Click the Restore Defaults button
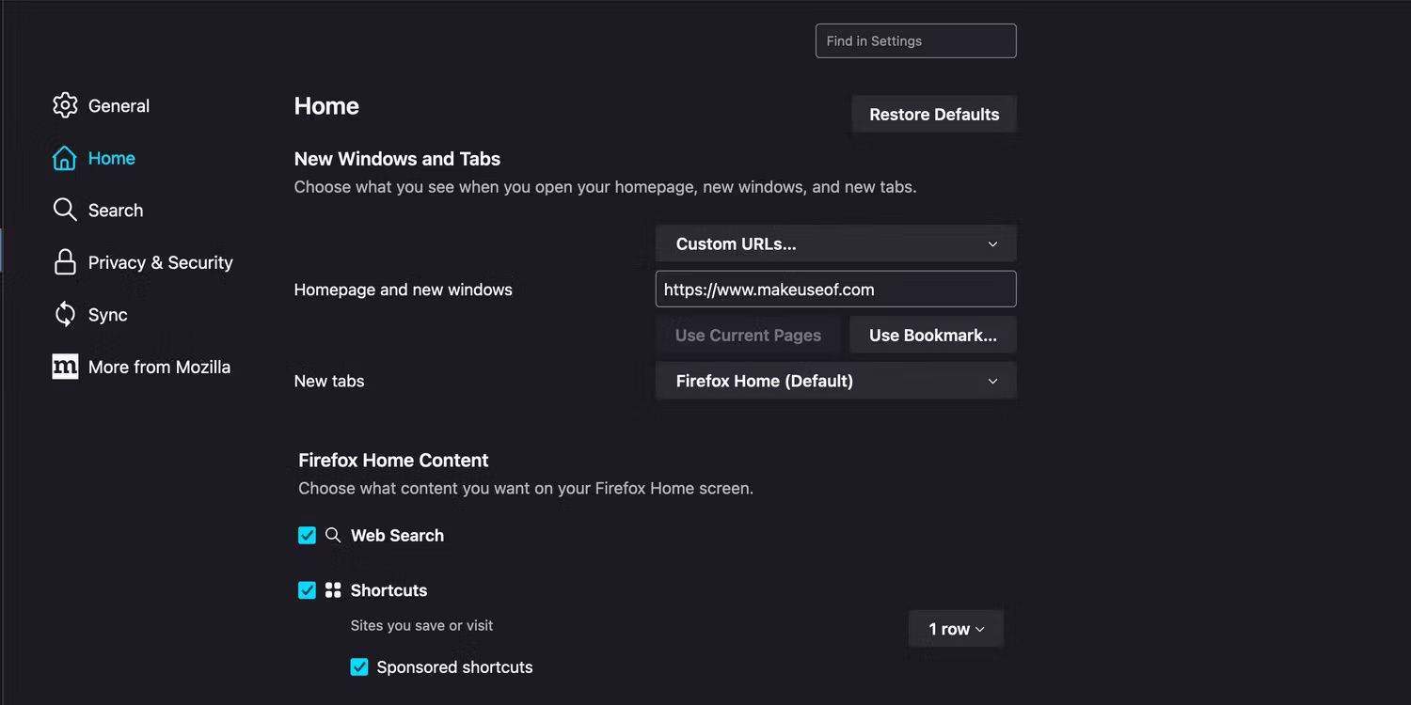Screen dimensions: 1411x705 click(933, 114)
